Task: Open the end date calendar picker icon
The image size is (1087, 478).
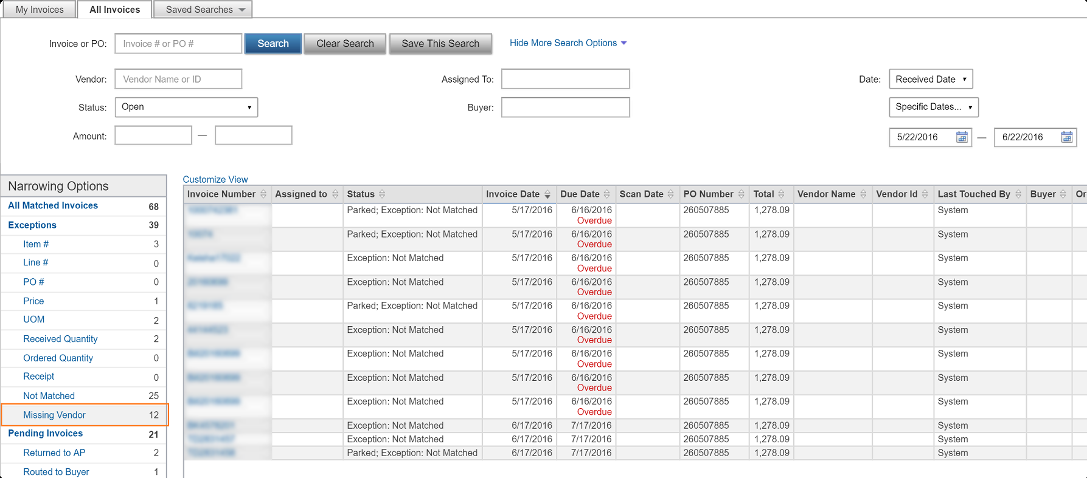Action: [x=1066, y=137]
